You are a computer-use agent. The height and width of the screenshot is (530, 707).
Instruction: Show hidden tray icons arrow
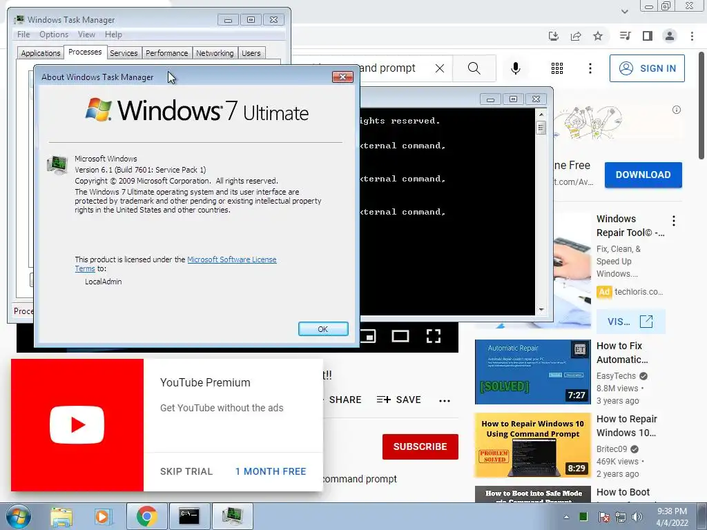click(566, 517)
